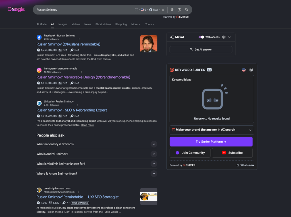Viewport: 291px width, 217px height.
Task: Click the US flag volume indicator in search bar
Action: coord(144,10)
